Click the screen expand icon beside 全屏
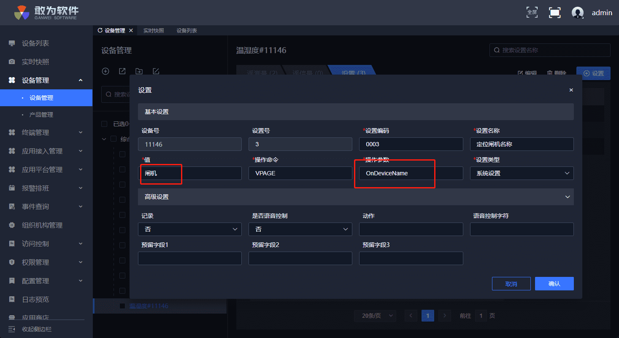 [x=555, y=12]
